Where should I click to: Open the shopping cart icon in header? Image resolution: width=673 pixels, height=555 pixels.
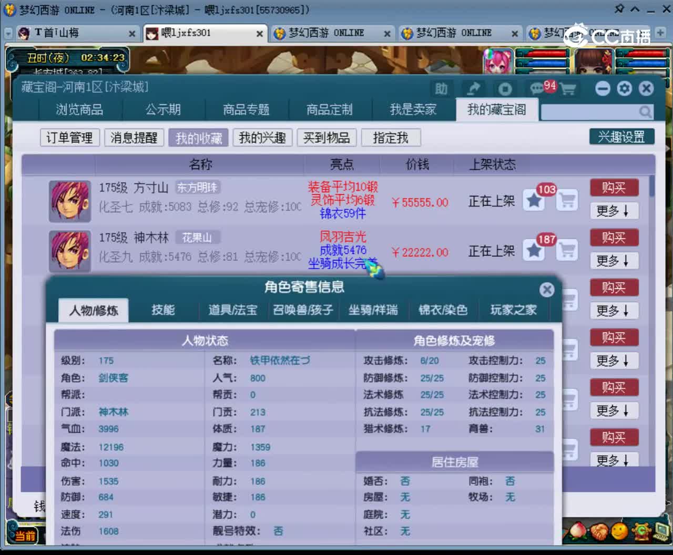click(x=568, y=89)
